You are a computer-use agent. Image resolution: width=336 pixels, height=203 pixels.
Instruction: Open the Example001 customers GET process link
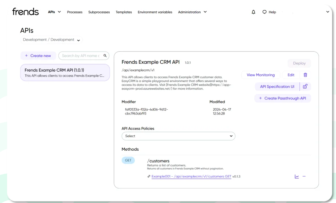(x=191, y=177)
